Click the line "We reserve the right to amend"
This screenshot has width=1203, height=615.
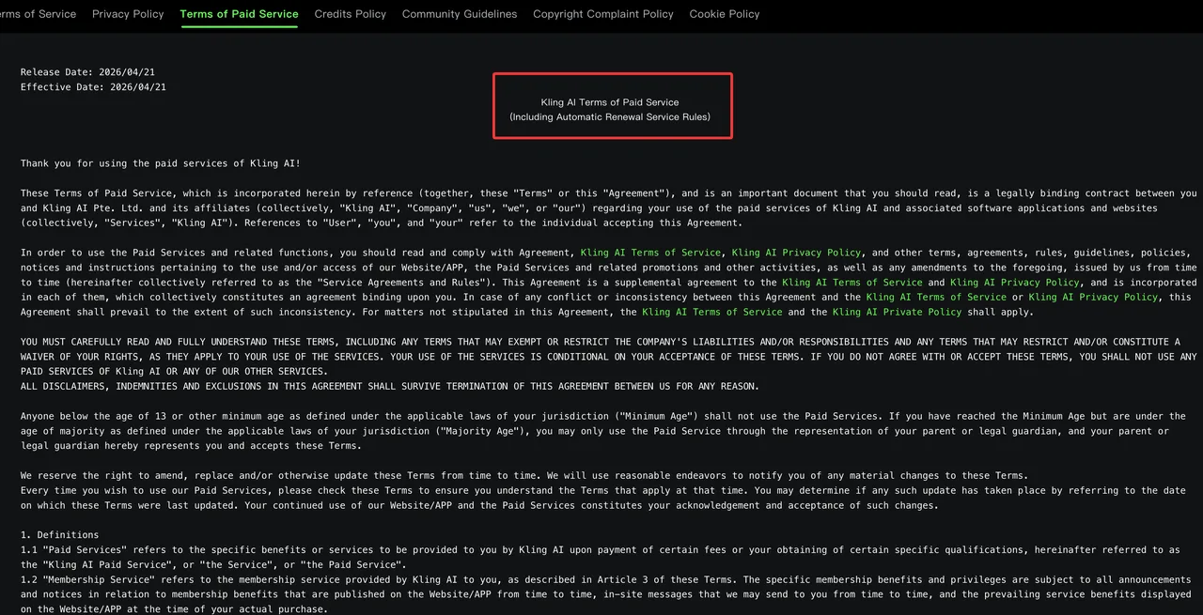(524, 476)
